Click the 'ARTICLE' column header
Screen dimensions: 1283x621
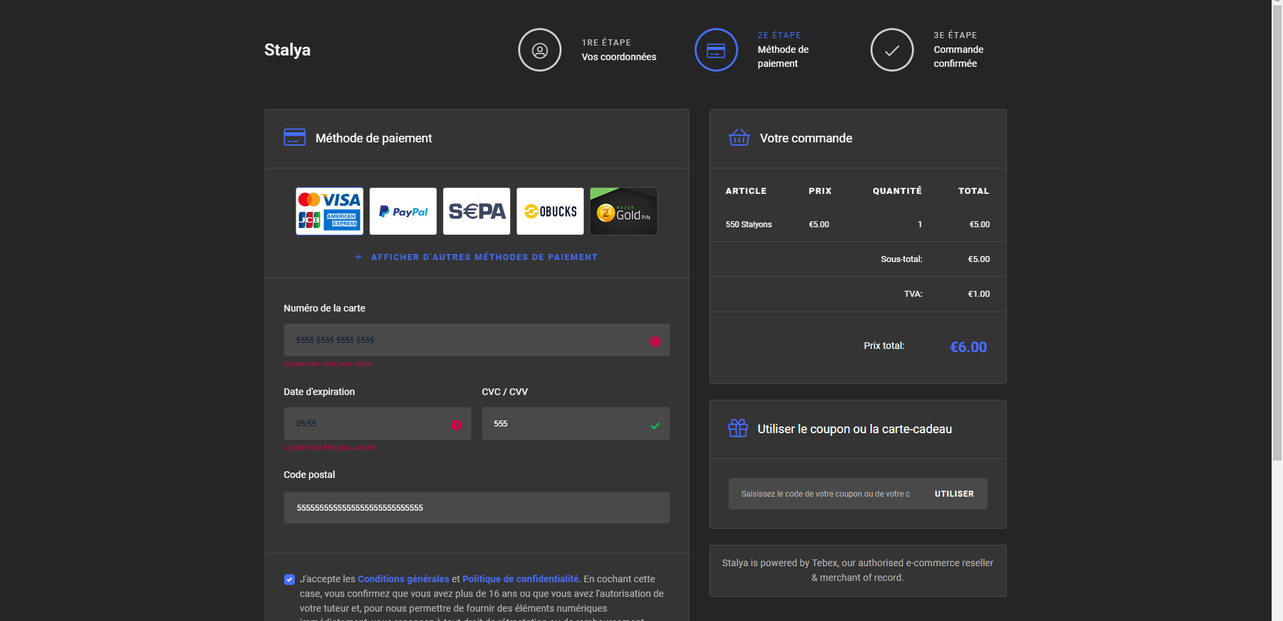pyautogui.click(x=746, y=191)
